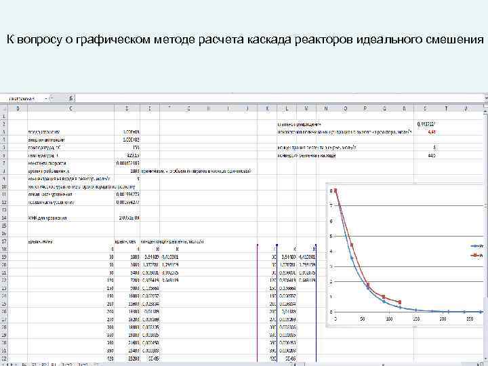488x366 pixels.
Task: Select the last red data point on chart
Action: pyautogui.click(x=400, y=302)
